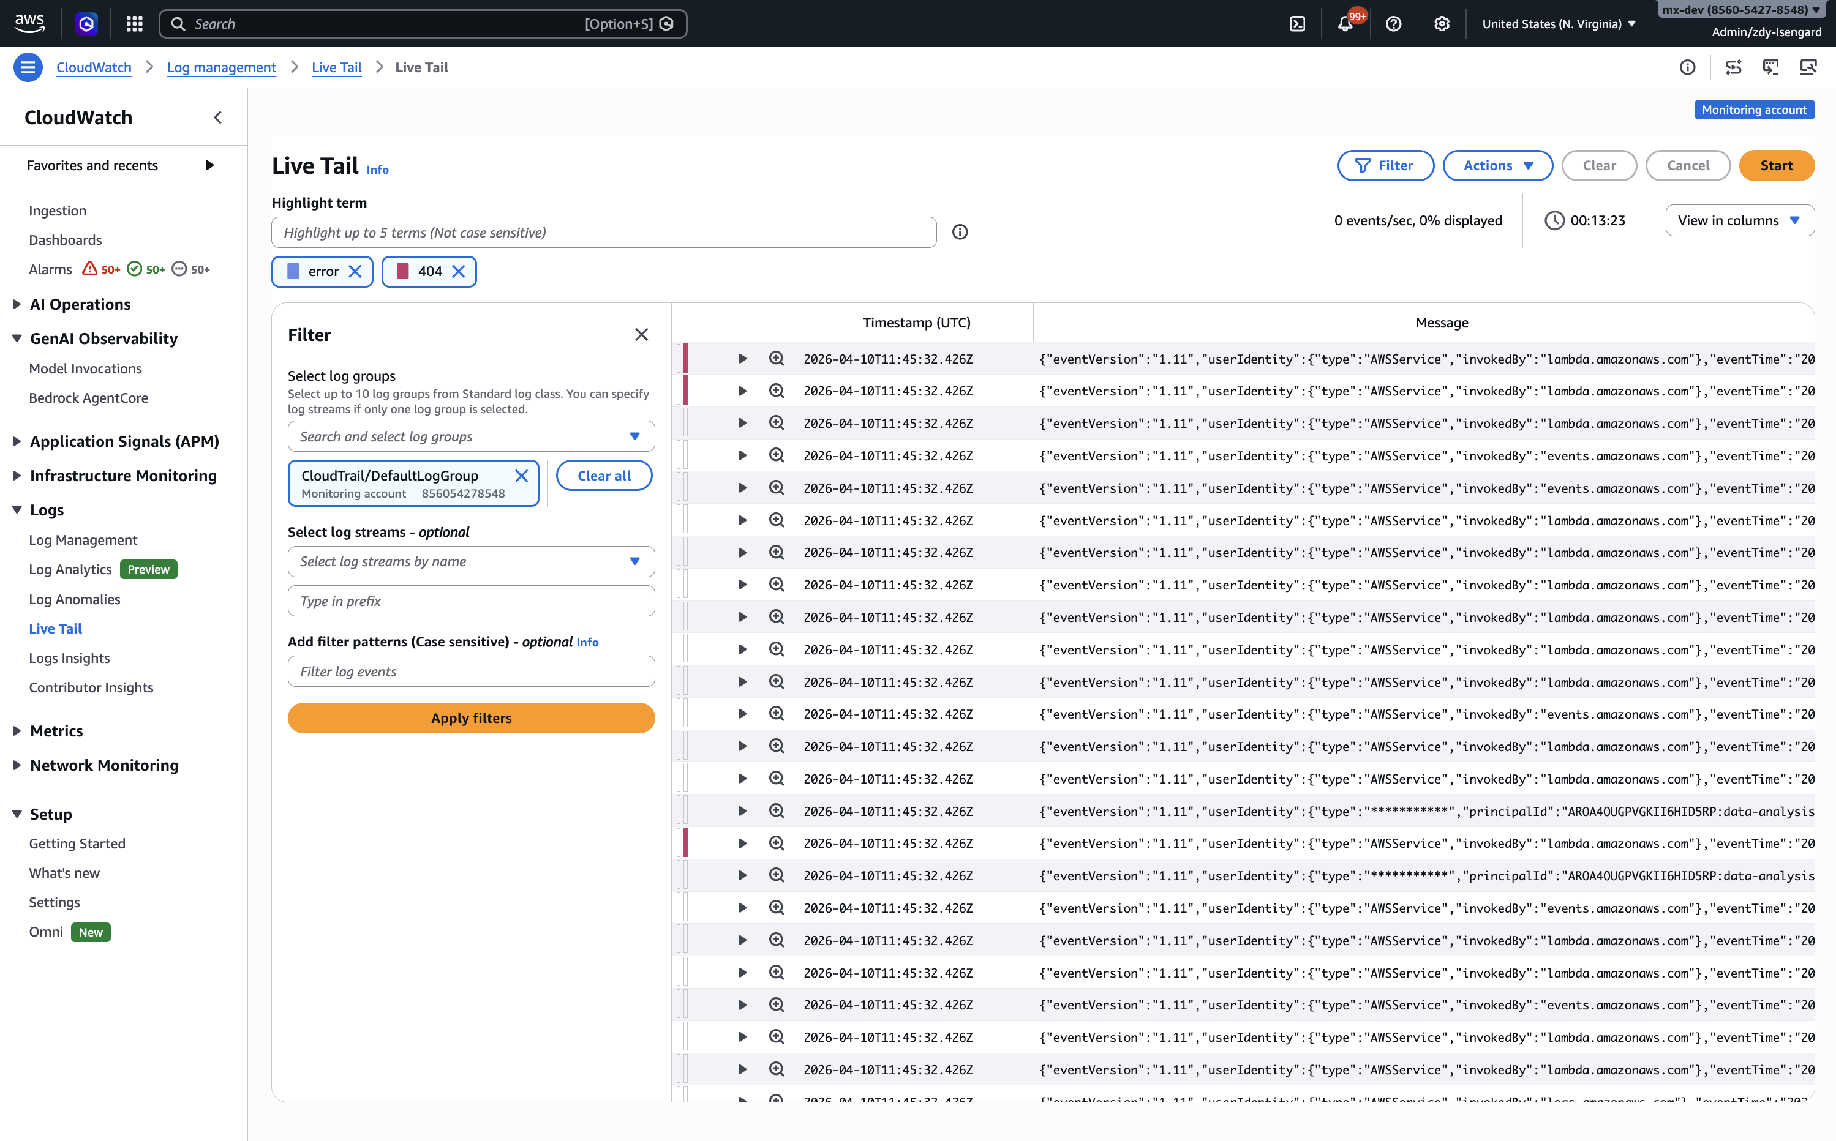Click the insufficient data alarms 50+ icon
Viewport: 1836px width, 1141px height.
point(179,269)
